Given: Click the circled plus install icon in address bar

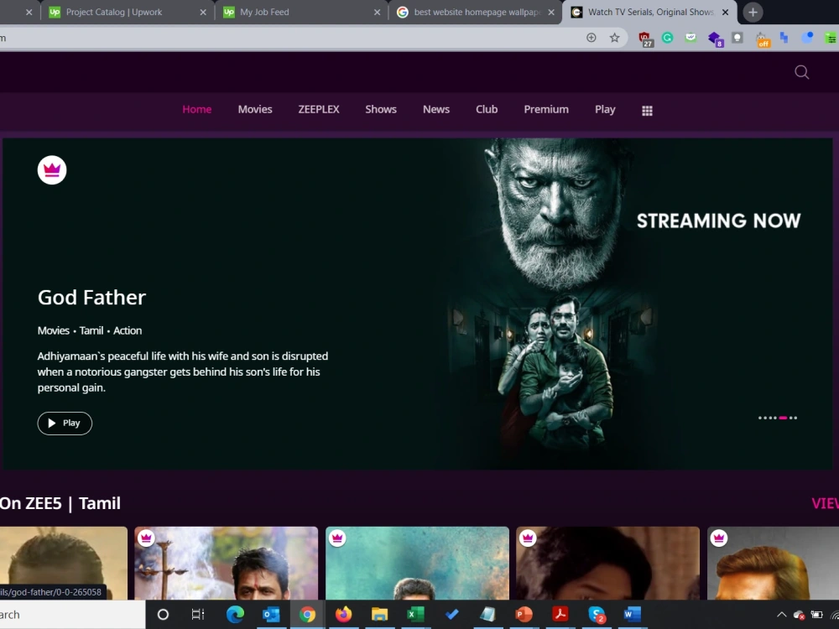Looking at the screenshot, I should click(x=591, y=38).
